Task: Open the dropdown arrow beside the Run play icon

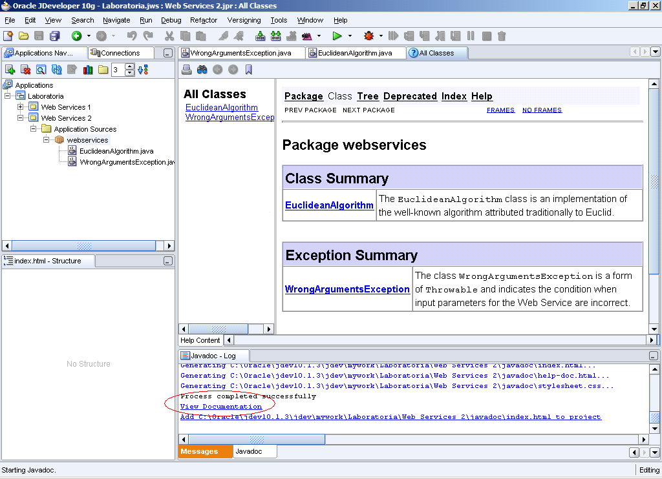Action: click(350, 36)
